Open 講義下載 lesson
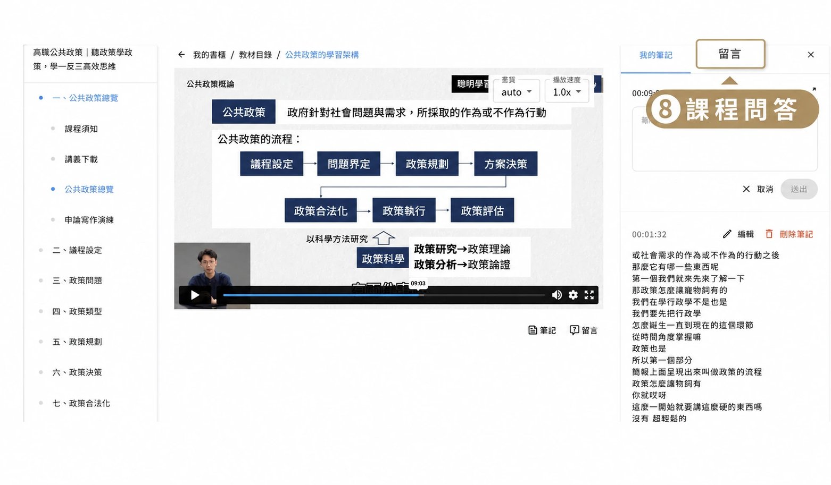Screen dimensions: 831x485 click(81, 159)
